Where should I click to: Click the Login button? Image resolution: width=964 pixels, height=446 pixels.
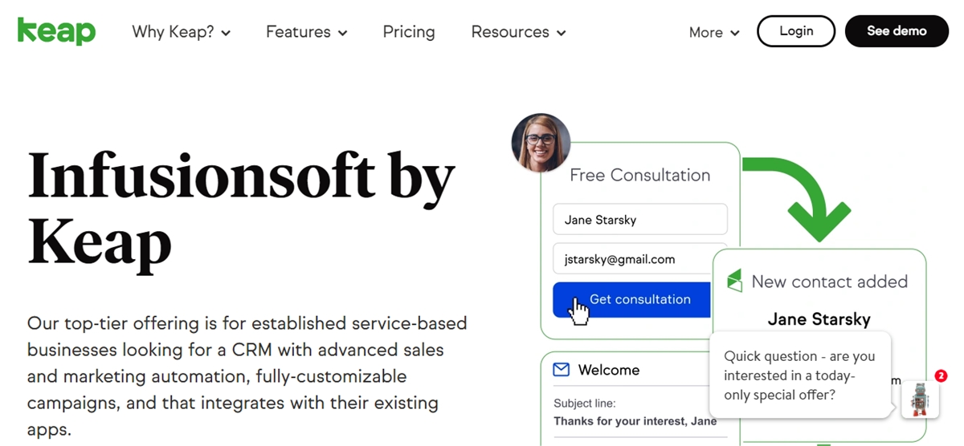(796, 31)
